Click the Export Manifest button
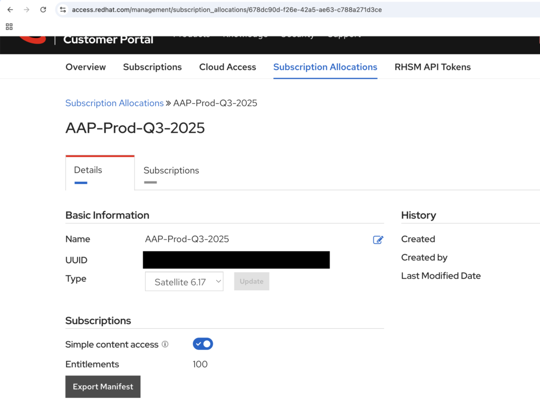Viewport: 540px width, 402px height. (x=103, y=387)
